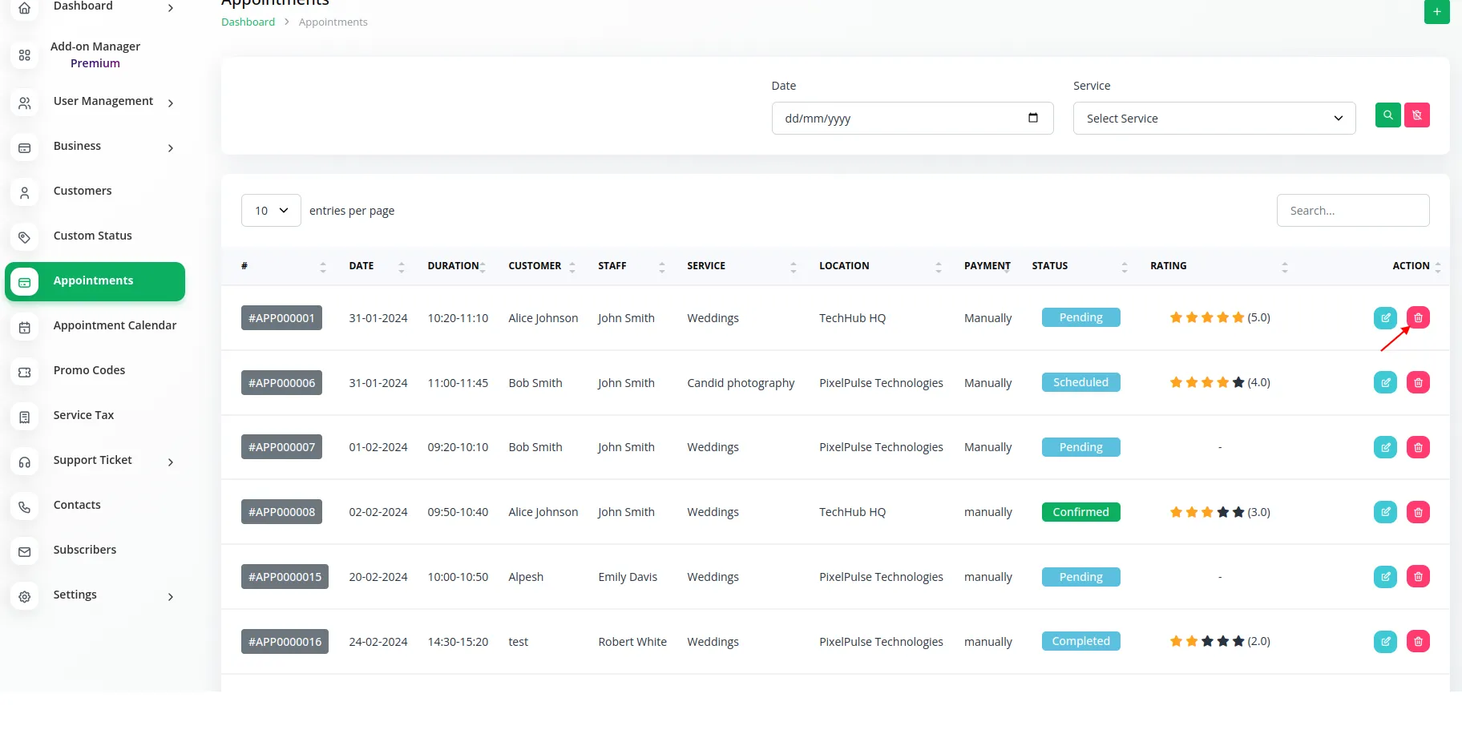Delete appointment #APP0000016 using trash icon
1462x730 pixels.
click(x=1418, y=642)
